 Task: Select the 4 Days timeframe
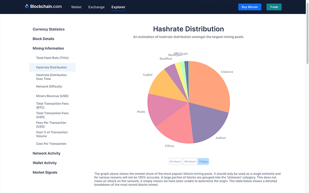[203, 162]
